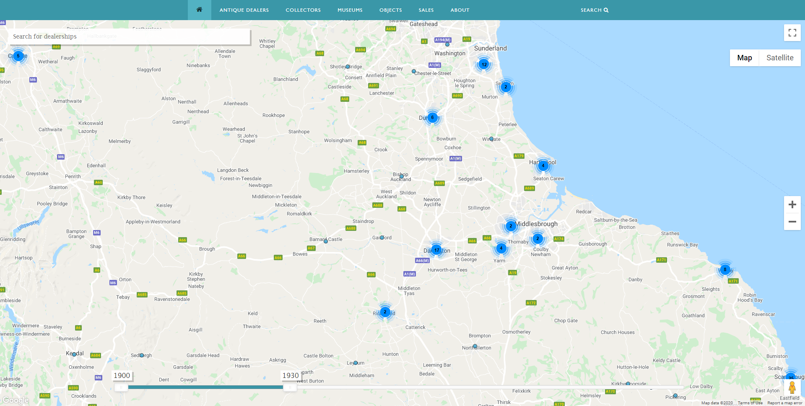805x406 pixels.
Task: Open the Collectors menu
Action: [303, 10]
